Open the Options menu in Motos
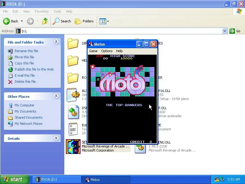 [107, 51]
